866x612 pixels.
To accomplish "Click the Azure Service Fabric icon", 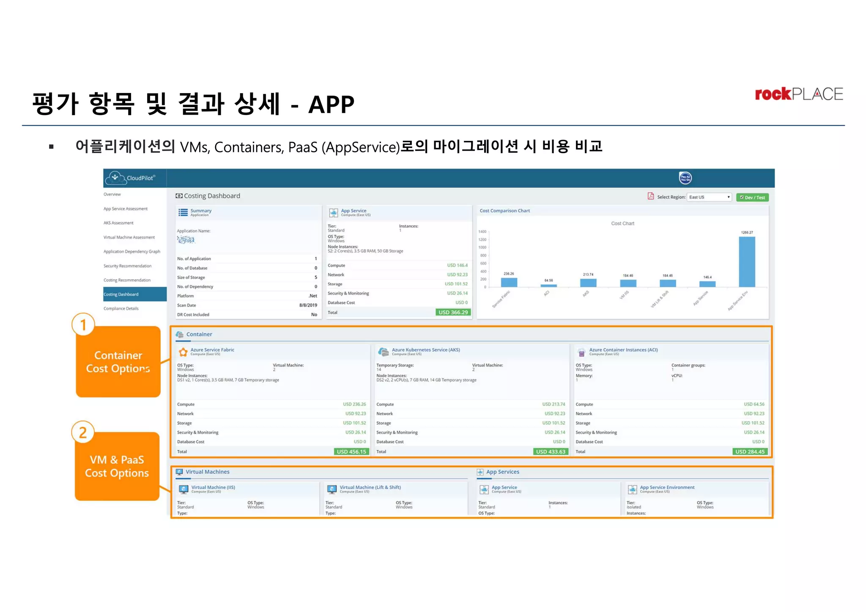I will pyautogui.click(x=183, y=352).
